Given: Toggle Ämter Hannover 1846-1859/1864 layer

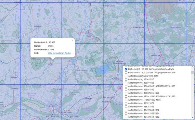Looking at the screenshot, I should click(126, 114).
